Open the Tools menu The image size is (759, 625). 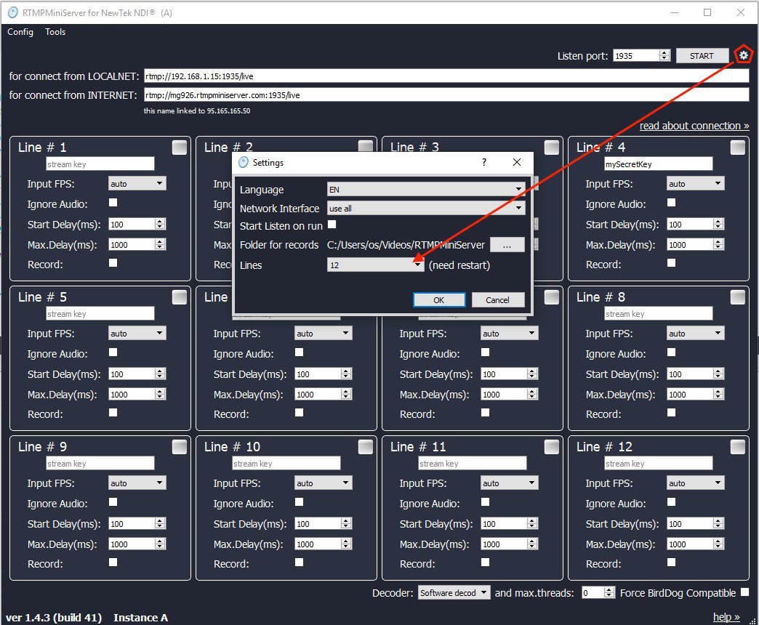coord(55,32)
